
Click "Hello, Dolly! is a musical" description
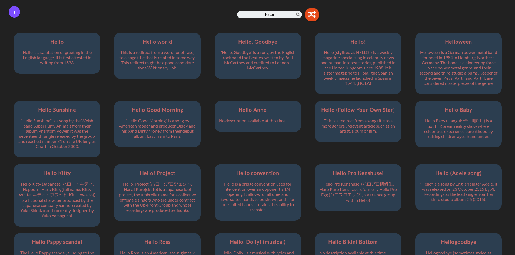click(258, 253)
